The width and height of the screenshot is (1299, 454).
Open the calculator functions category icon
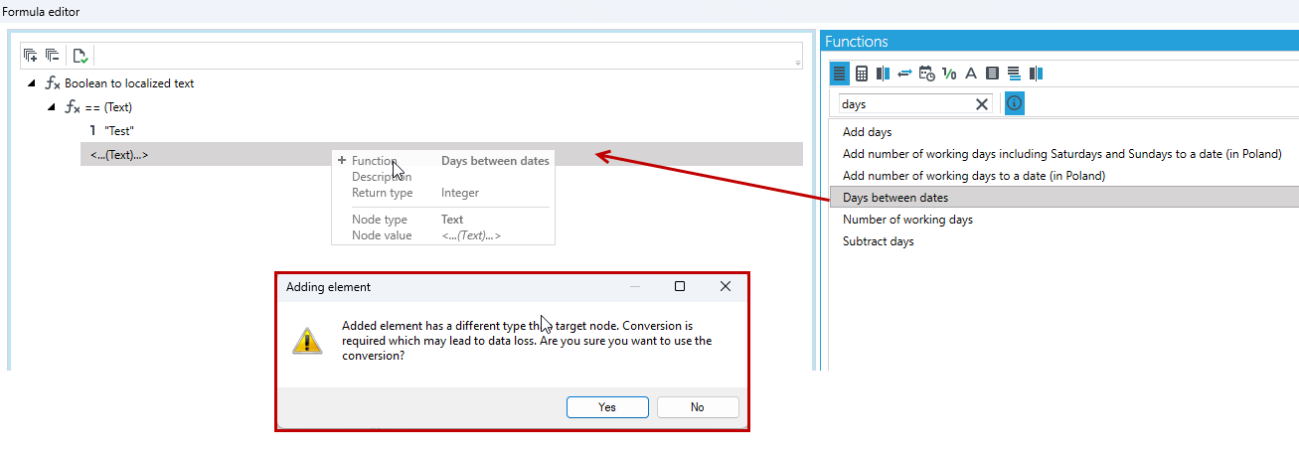(862, 74)
